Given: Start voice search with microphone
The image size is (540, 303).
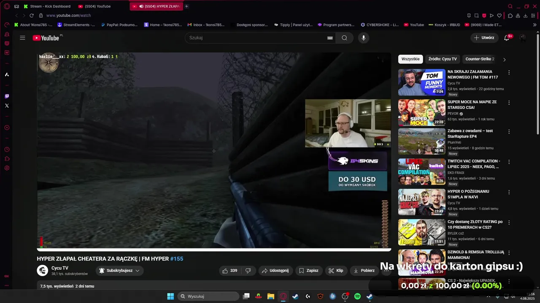Looking at the screenshot, I should 363,38.
